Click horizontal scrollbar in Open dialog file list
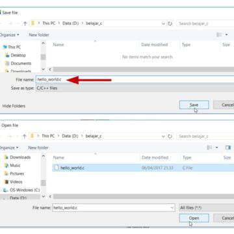Screen dimensions: 234x234 (144, 196)
